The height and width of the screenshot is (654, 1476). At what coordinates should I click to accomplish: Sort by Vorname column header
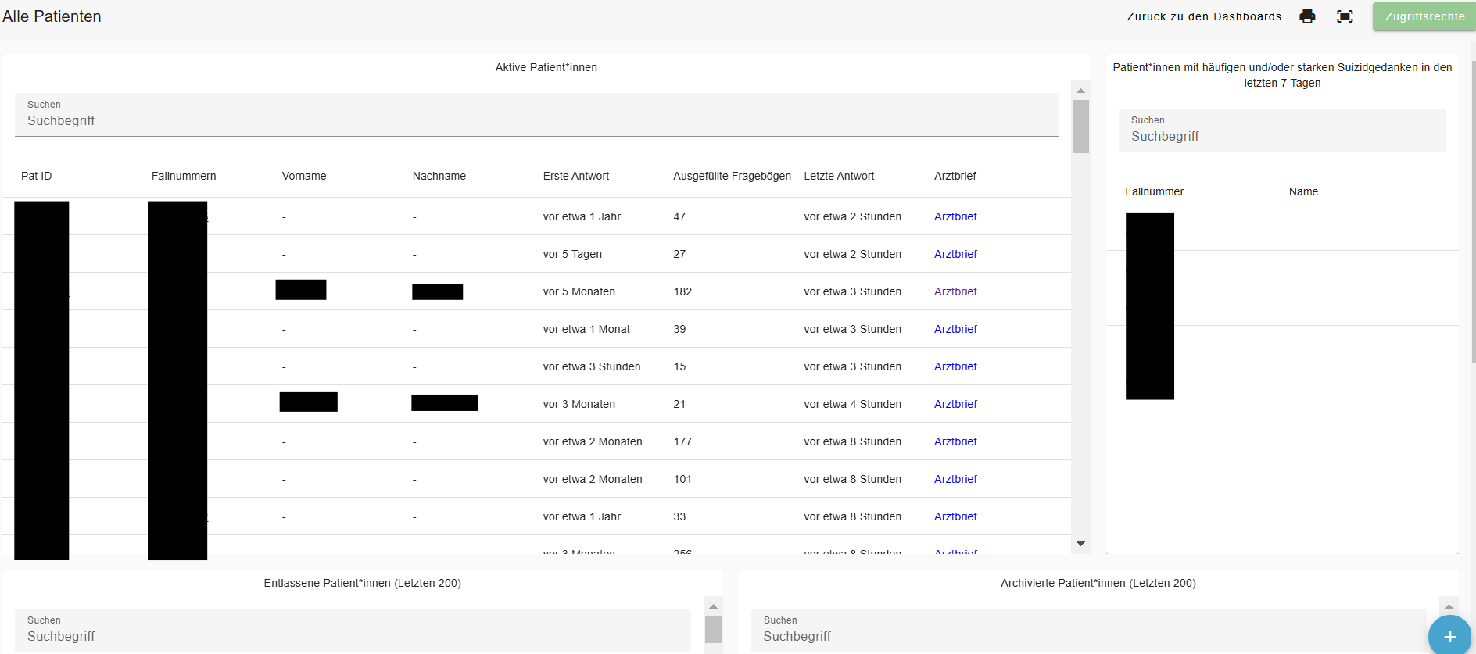coord(304,176)
